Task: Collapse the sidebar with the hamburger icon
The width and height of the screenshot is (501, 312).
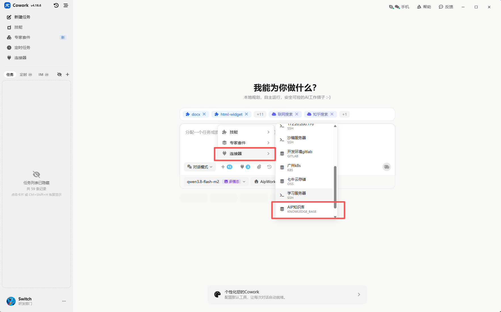Action: coord(66,5)
